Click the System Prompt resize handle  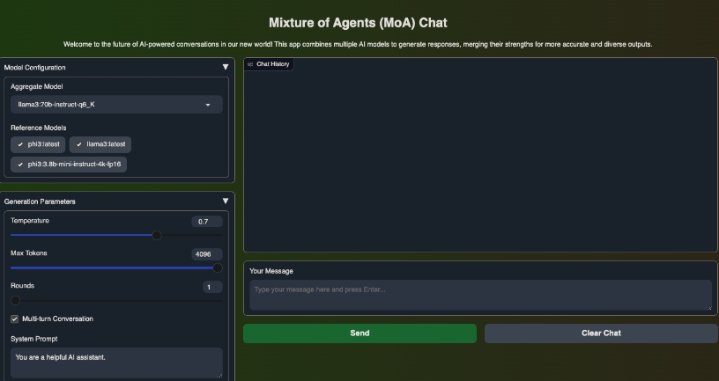pos(219,374)
